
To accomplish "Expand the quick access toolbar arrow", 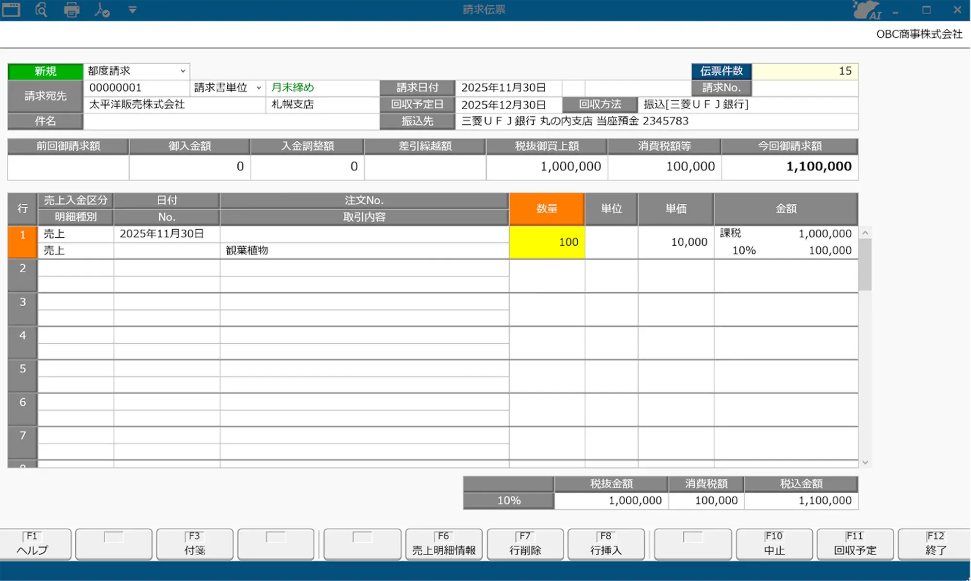I will pyautogui.click(x=132, y=10).
